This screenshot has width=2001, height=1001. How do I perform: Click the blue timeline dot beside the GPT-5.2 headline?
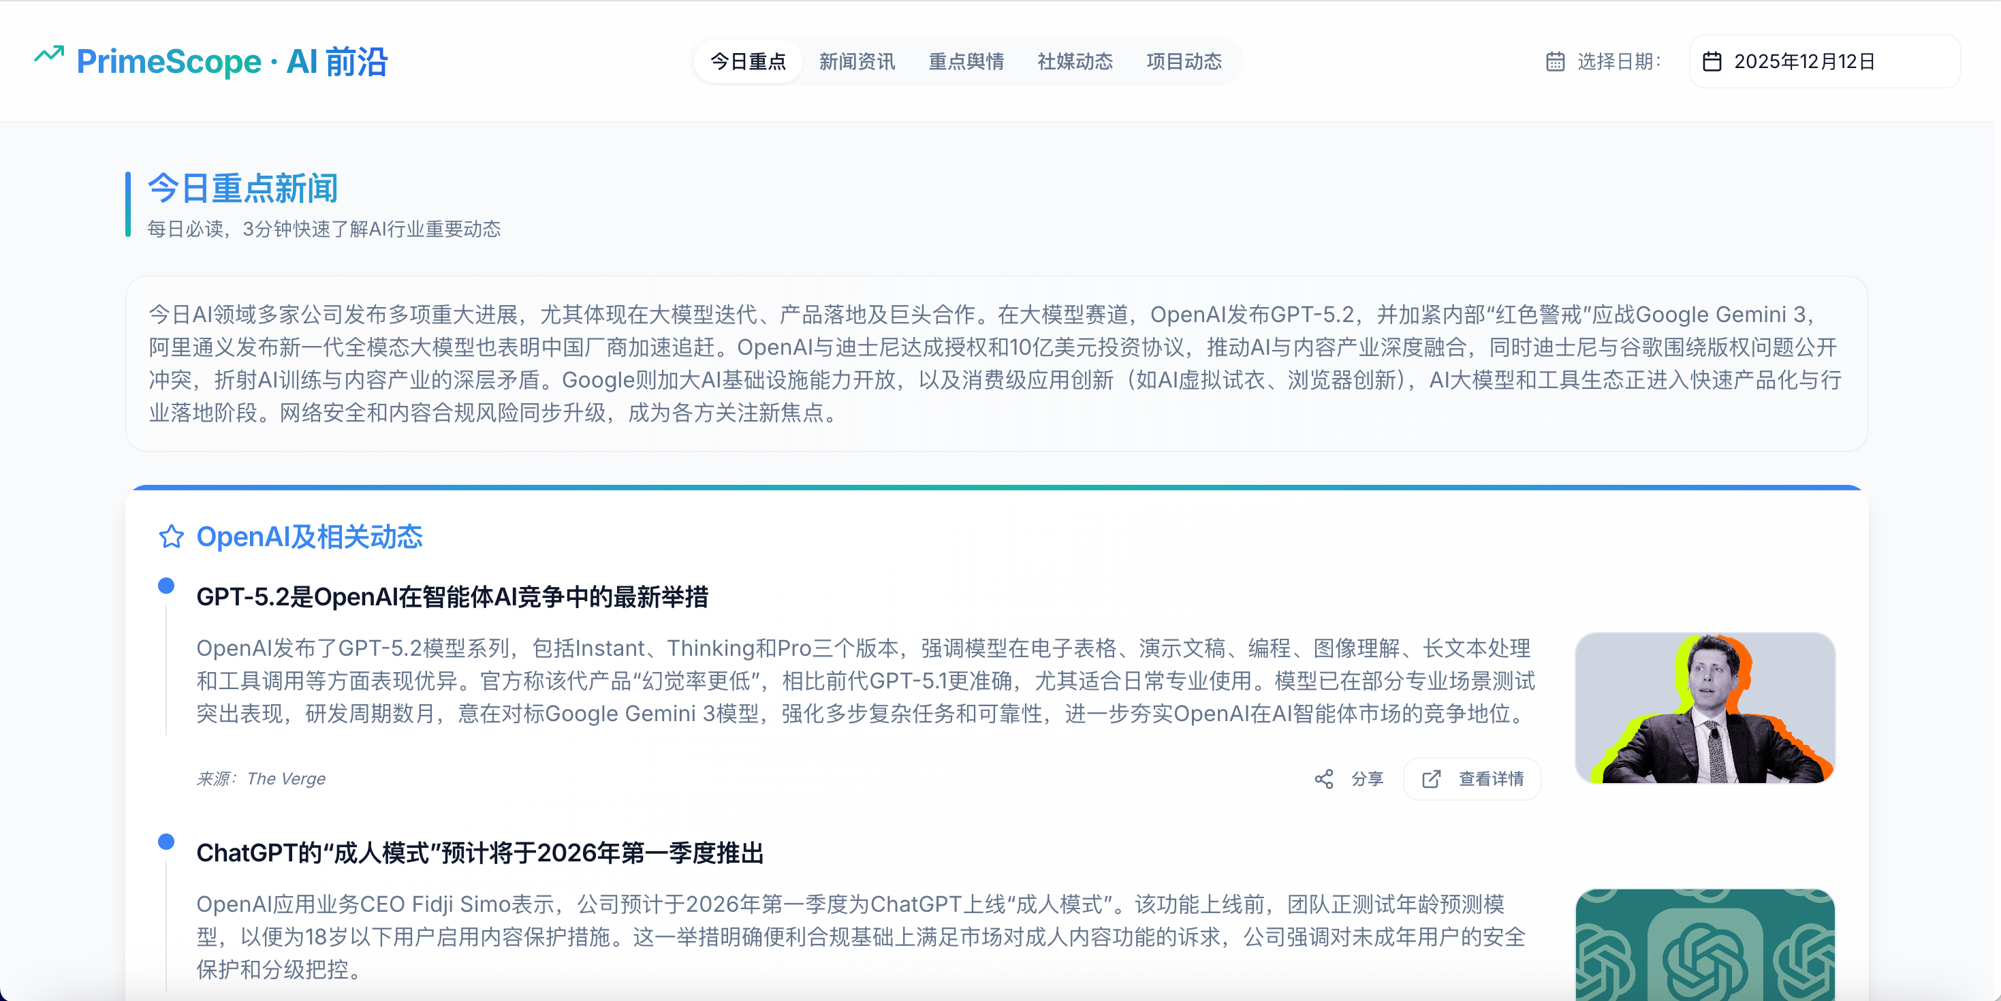click(x=166, y=586)
